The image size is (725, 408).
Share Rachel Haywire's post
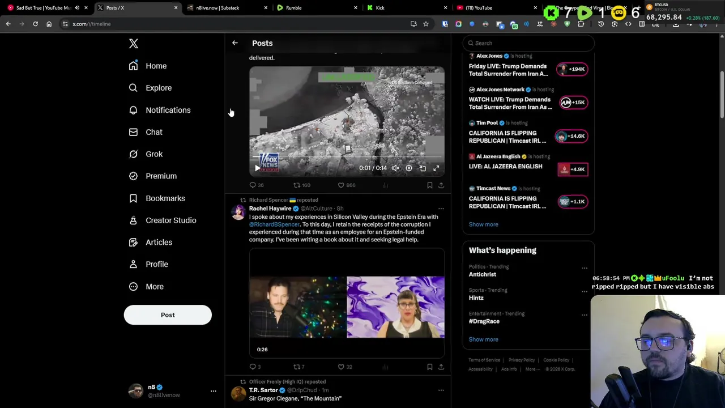coord(441,367)
